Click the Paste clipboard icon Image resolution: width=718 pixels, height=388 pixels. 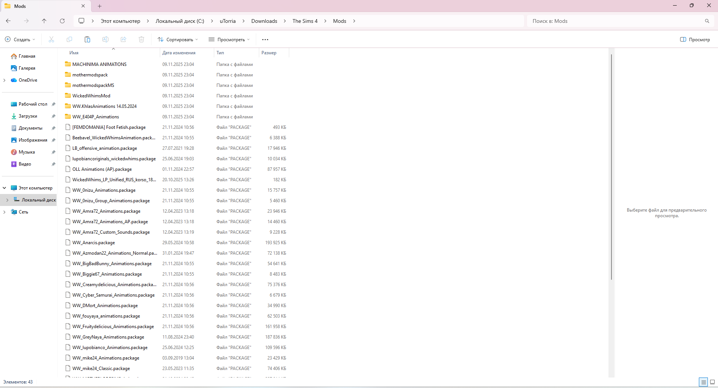pos(87,39)
